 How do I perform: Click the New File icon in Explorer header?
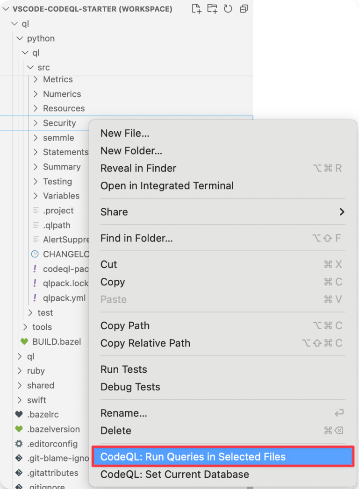point(196,8)
